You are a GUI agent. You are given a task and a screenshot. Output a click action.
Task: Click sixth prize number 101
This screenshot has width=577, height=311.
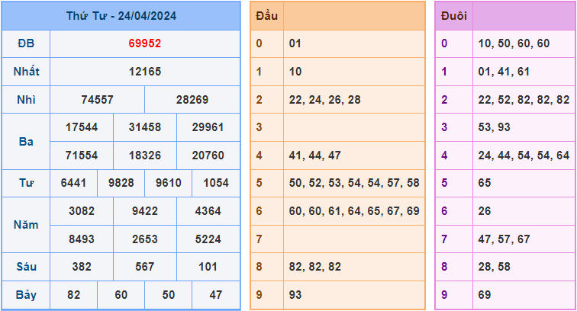[x=208, y=267]
